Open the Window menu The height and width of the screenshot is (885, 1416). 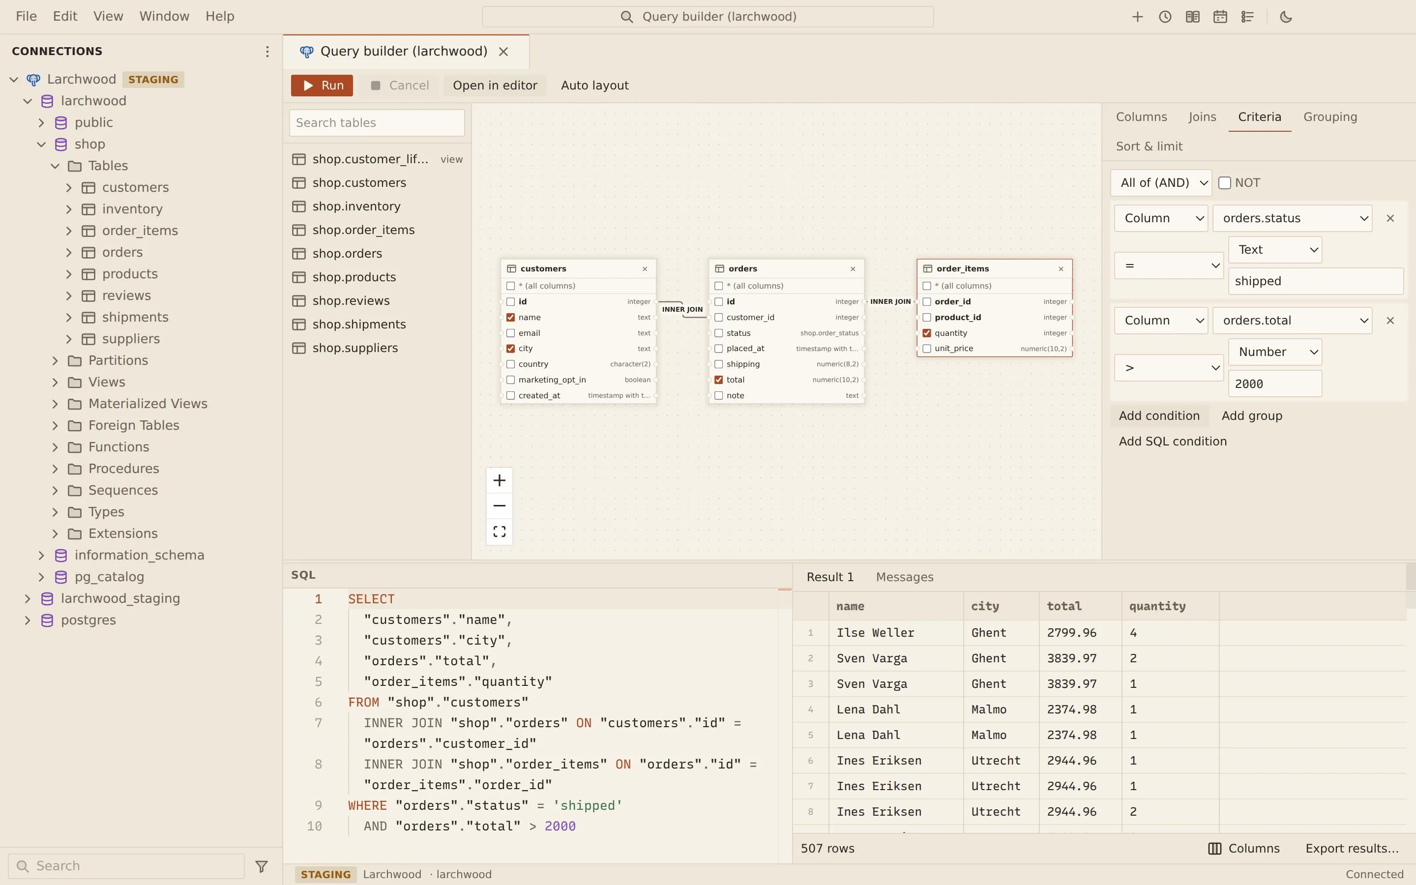164,16
